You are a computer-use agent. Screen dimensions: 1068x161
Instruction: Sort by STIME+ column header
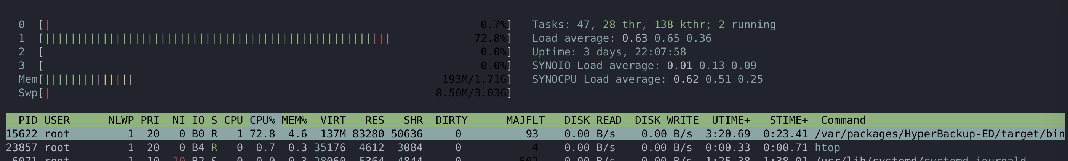788,120
